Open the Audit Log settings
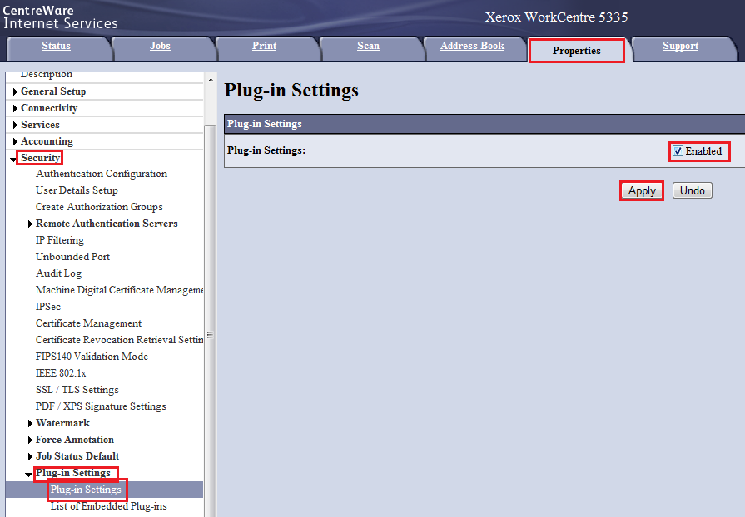Screen dimensions: 745x517 pos(58,273)
